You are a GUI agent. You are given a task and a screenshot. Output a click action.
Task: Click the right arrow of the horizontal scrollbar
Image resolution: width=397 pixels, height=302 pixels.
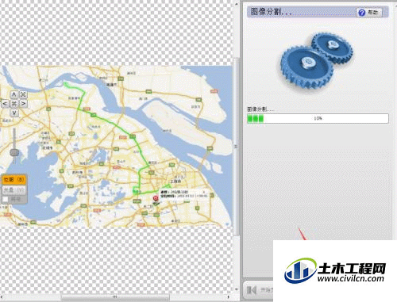pyautogui.click(x=229, y=297)
